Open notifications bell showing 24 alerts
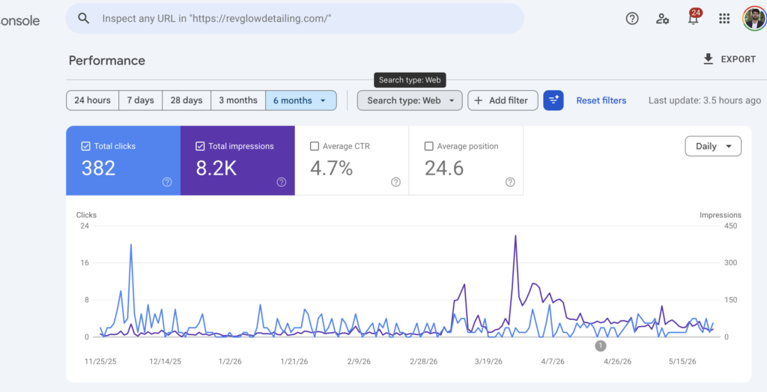This screenshot has height=392, width=767. coord(693,18)
